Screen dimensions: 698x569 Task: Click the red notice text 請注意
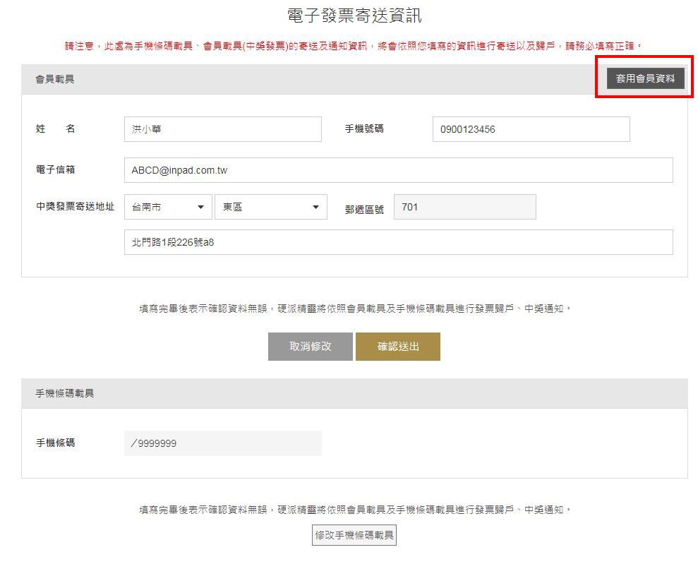[x=79, y=46]
